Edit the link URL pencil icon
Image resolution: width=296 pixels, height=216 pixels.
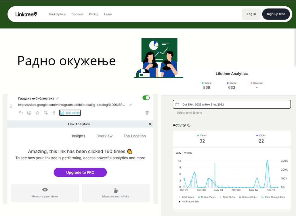point(130,105)
